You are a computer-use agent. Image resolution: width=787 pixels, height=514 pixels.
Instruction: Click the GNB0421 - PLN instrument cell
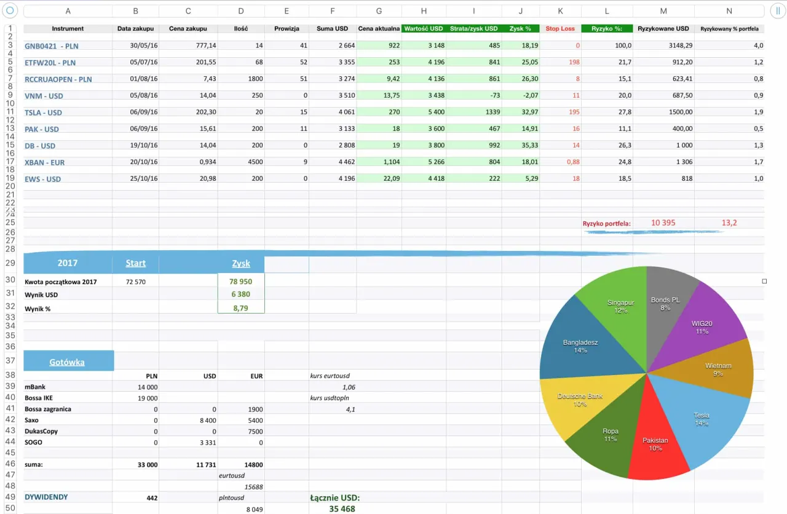click(52, 46)
